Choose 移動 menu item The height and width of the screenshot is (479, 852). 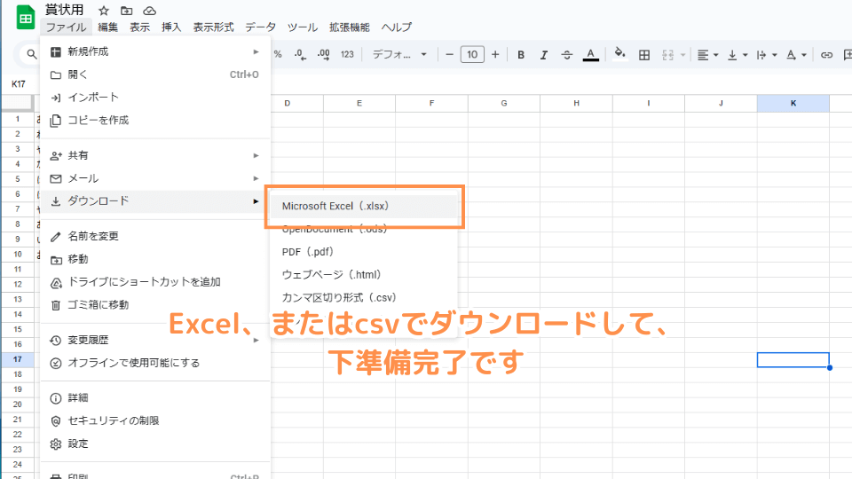pos(155,259)
